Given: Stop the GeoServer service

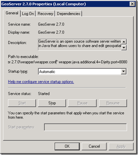Looking at the screenshot, I should click(x=52, y=103).
